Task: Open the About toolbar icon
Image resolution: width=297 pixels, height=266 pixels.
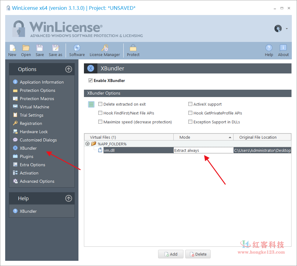Action: [283, 51]
